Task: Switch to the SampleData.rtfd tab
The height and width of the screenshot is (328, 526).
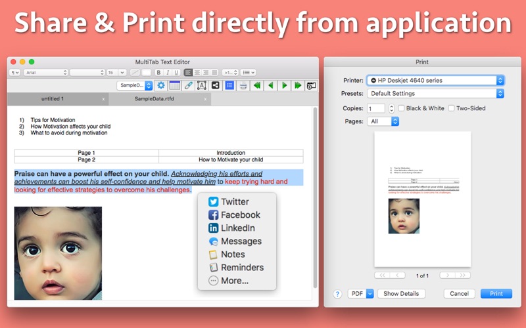Action: click(155, 99)
